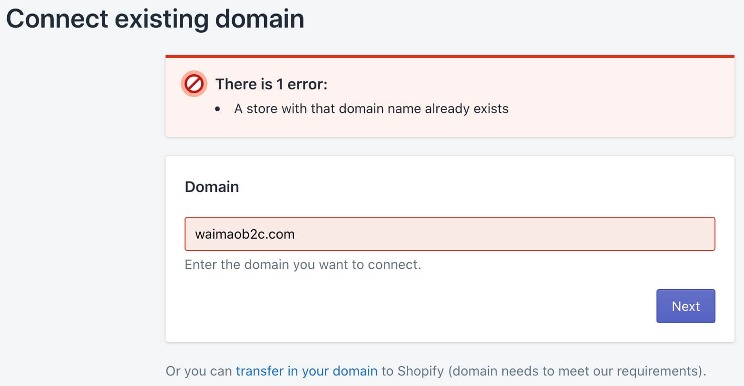Click the bullet point before the error message
Screen dimensions: 744x386
(218, 109)
